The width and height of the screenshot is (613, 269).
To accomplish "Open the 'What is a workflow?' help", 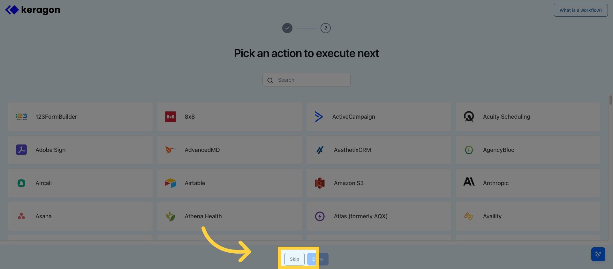I will click(580, 10).
